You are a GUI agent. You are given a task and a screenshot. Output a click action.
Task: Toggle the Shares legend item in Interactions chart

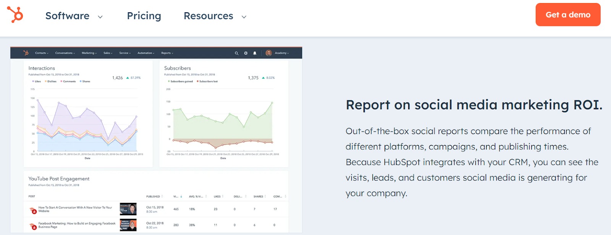[85, 81]
